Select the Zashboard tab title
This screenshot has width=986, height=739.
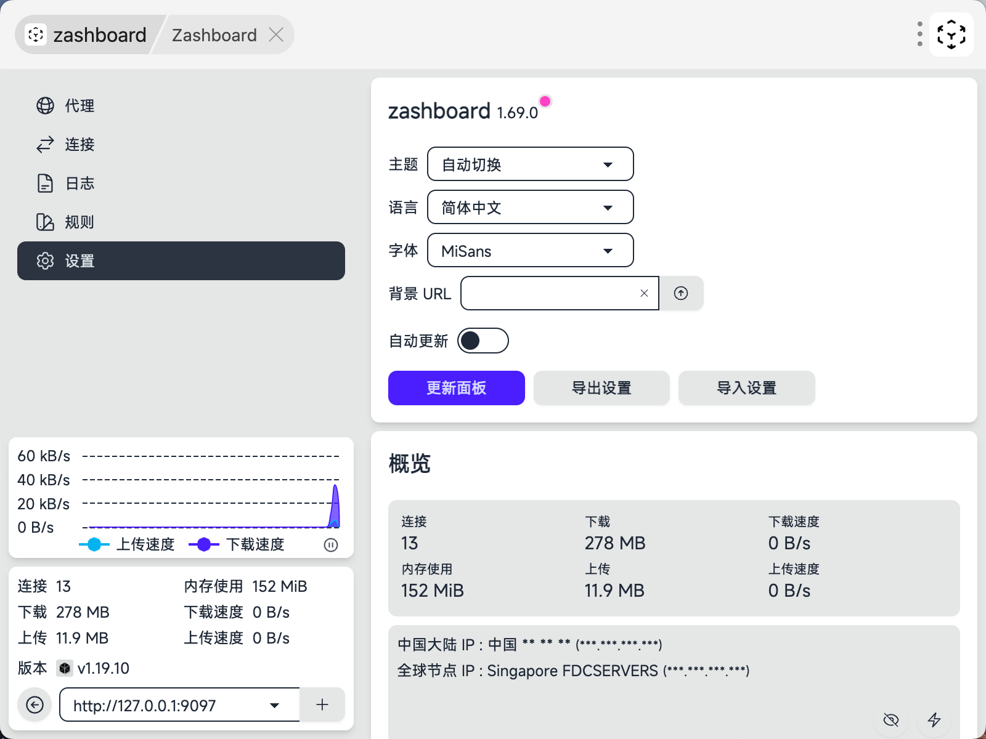tap(214, 35)
